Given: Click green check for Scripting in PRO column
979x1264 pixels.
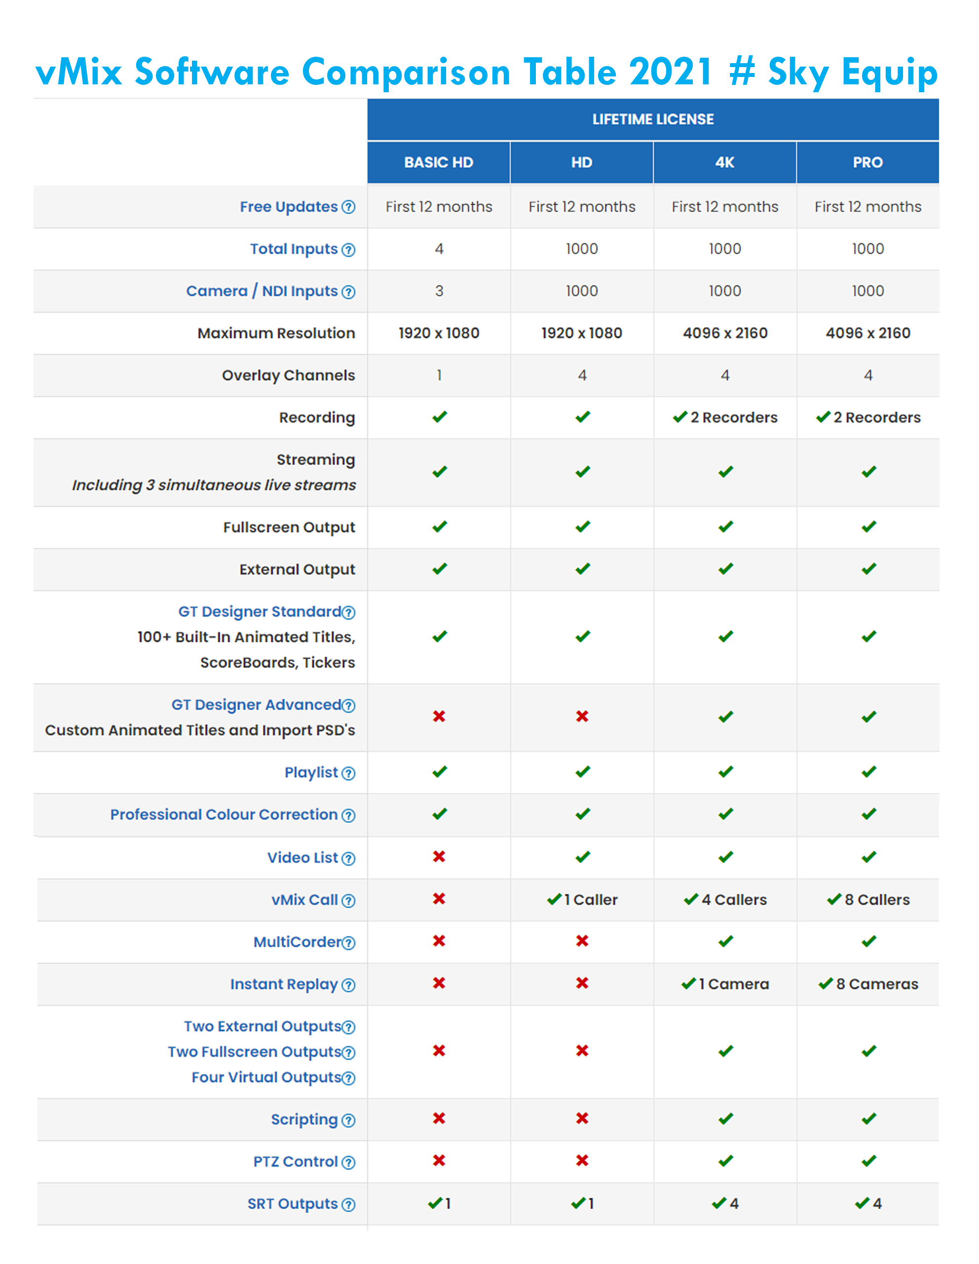Looking at the screenshot, I should 868,1119.
